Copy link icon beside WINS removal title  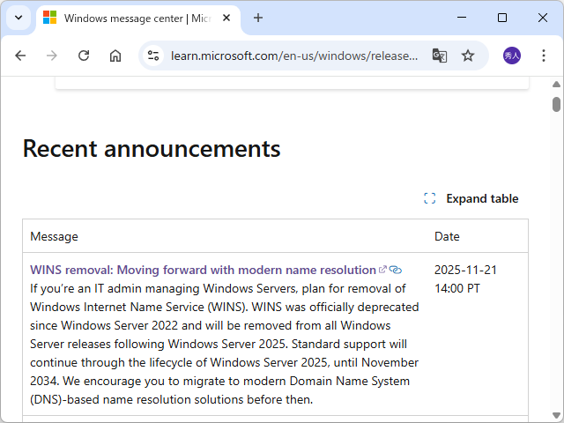click(396, 270)
